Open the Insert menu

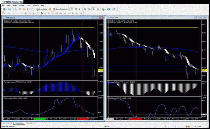pos(15,5)
